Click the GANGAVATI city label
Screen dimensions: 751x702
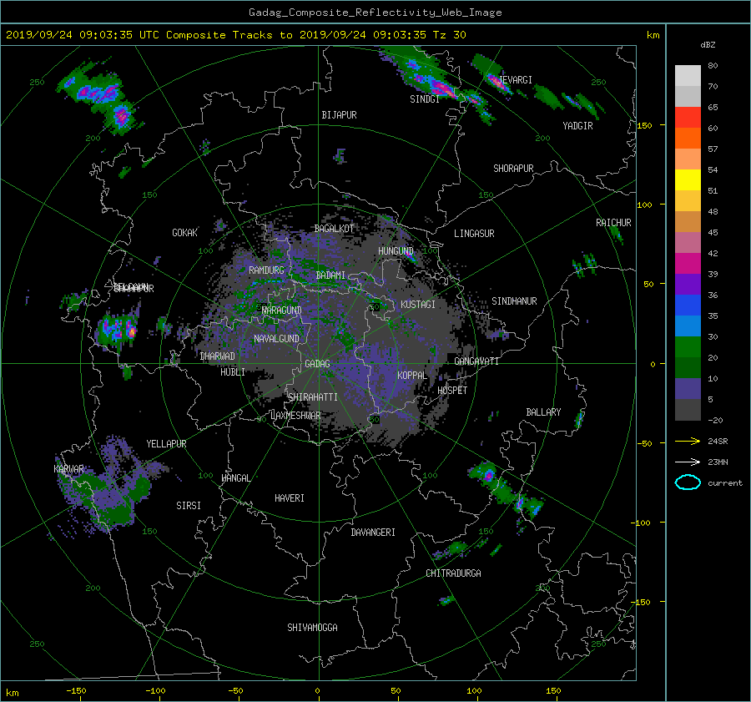[x=476, y=361]
